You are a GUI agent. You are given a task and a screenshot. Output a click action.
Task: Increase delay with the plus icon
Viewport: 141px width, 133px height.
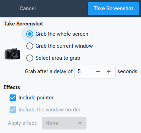[x=109, y=71]
